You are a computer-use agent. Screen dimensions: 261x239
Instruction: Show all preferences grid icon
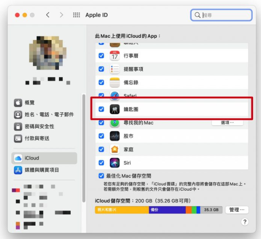pos(76,15)
